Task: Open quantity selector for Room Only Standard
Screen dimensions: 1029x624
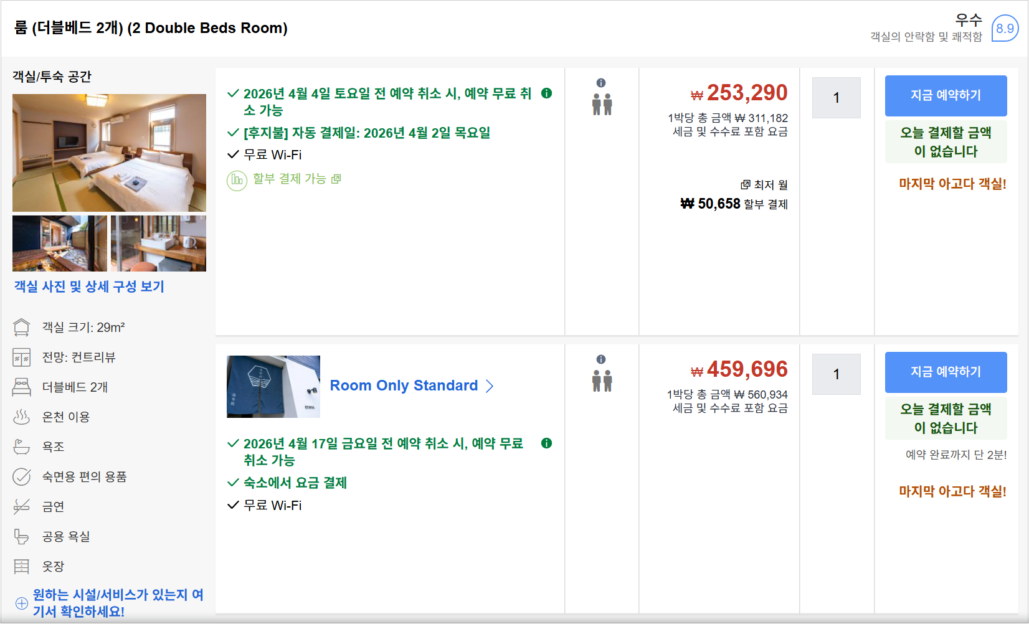Action: (x=836, y=374)
